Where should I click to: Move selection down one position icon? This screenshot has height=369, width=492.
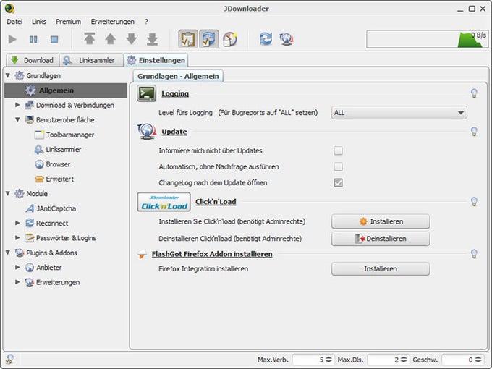pos(132,39)
